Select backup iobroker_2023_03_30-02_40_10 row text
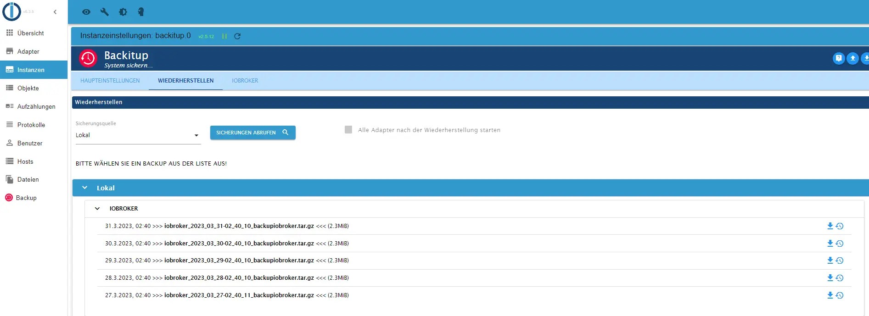 227,243
